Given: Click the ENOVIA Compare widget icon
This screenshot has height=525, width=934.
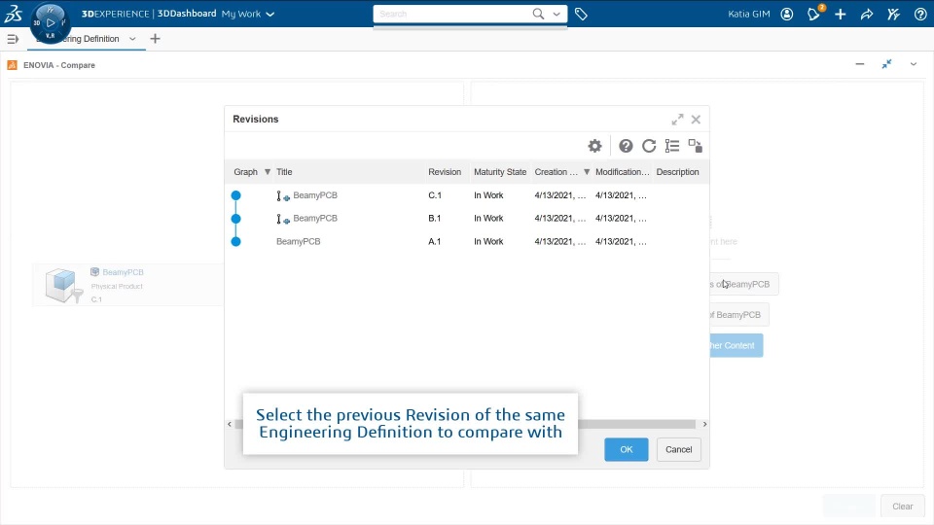Looking at the screenshot, I should click(12, 65).
